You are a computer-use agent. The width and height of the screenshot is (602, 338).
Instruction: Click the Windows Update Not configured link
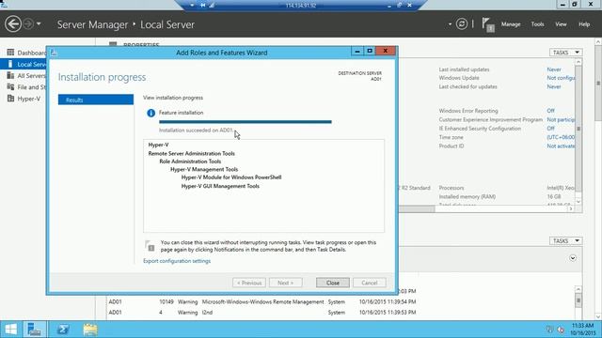[561, 78]
